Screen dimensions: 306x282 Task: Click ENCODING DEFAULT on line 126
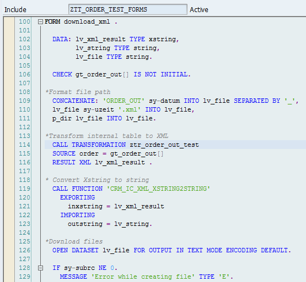coord(257,250)
